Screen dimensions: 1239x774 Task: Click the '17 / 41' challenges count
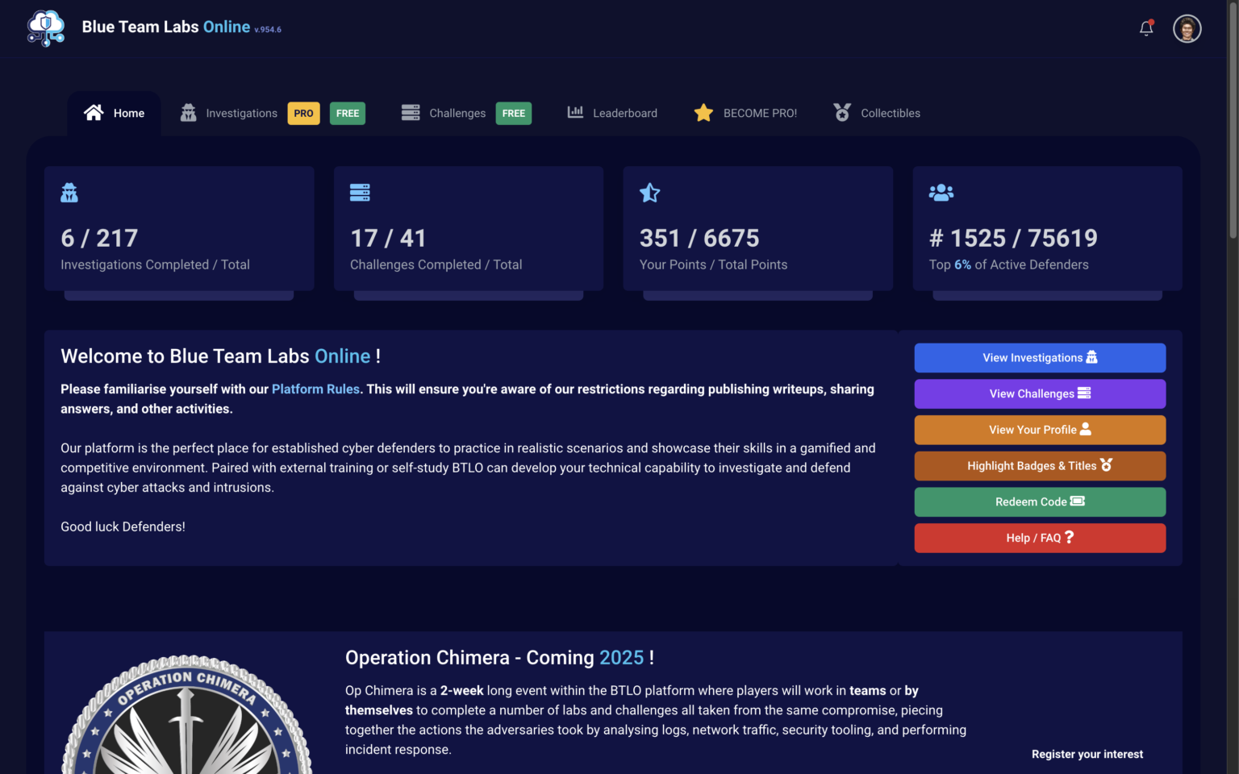(388, 239)
